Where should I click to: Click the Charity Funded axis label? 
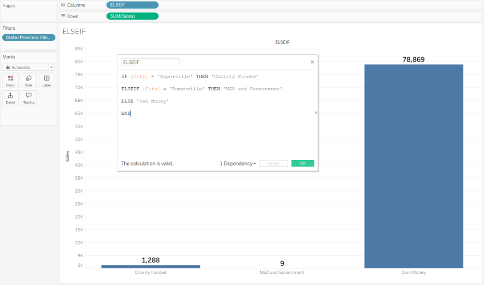tap(151, 273)
